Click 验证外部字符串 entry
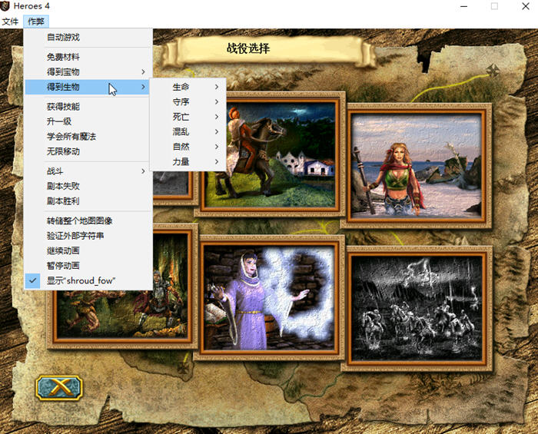This screenshot has width=538, height=434. point(88,236)
